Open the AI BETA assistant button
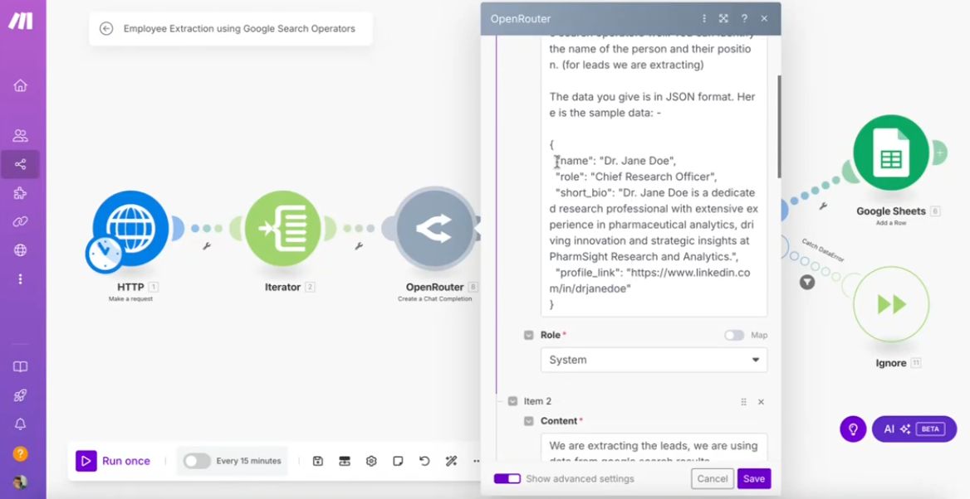Viewport: 970px width, 499px height. coord(914,429)
